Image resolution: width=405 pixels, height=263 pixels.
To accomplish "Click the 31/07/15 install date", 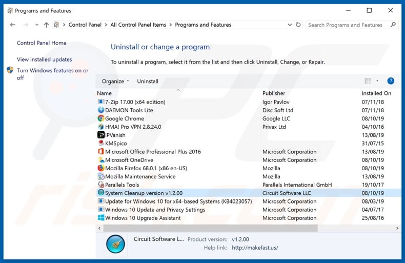I will coord(373,144).
